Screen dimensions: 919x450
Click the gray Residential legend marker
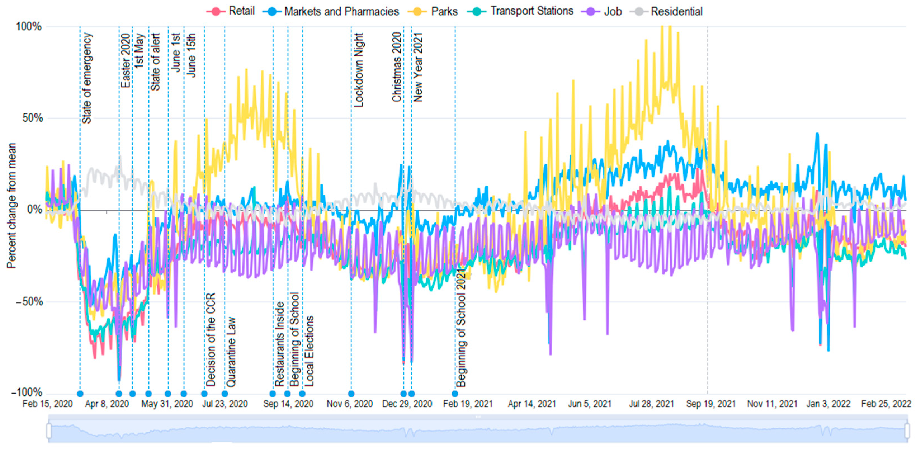point(639,11)
